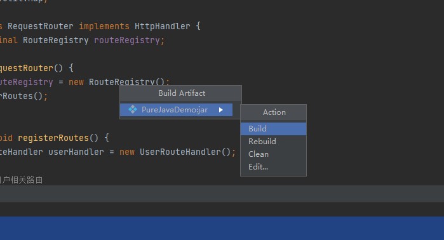Screen dimensions: 444x240
Task: Click UserRouteHandler() constructor call in code
Action: (x=185, y=152)
